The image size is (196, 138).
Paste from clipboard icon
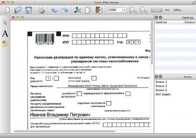pos(97,10)
